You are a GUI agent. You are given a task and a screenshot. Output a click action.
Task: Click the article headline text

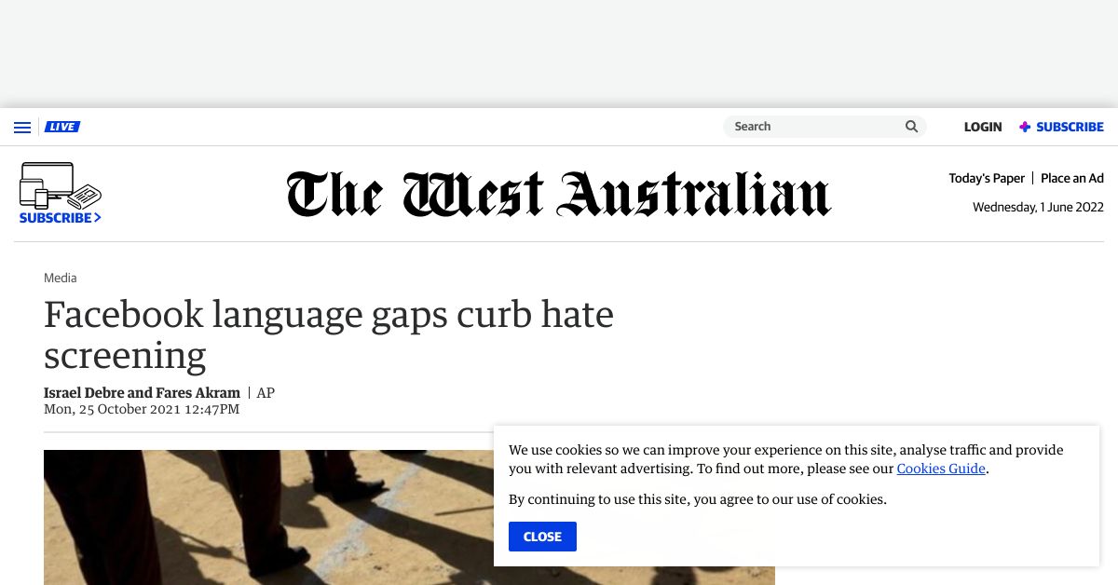point(329,335)
